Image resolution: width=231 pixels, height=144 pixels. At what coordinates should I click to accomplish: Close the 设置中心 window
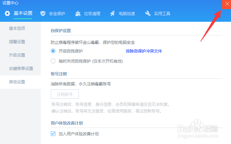pyautogui.click(x=226, y=4)
